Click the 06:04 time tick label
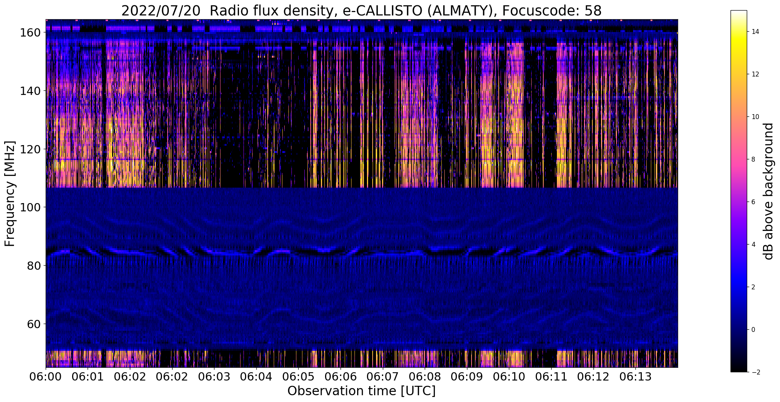The height and width of the screenshot is (402, 780). (x=256, y=377)
